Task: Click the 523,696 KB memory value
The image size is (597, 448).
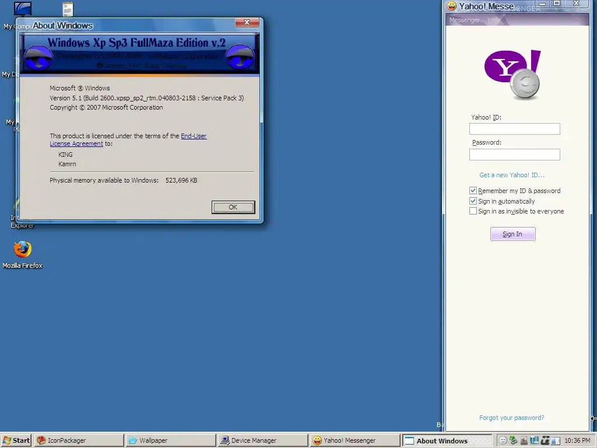Action: 181,180
